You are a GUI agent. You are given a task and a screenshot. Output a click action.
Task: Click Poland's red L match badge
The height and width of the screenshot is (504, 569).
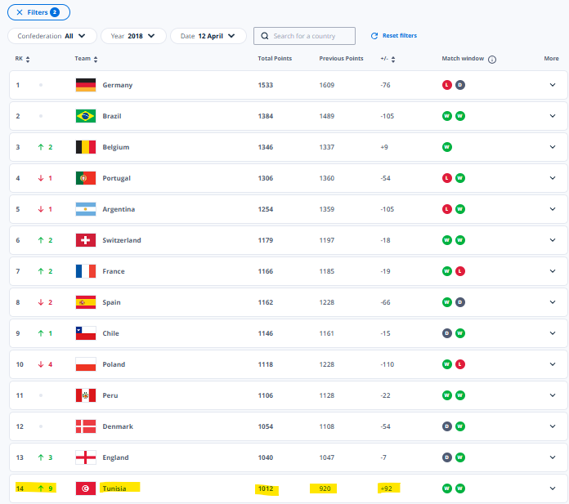(460, 364)
